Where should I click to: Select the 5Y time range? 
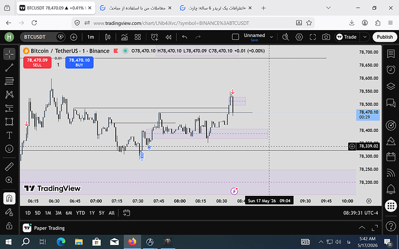[102, 213]
